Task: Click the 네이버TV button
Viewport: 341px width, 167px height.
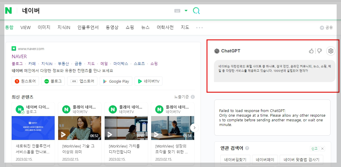Action: point(149,81)
